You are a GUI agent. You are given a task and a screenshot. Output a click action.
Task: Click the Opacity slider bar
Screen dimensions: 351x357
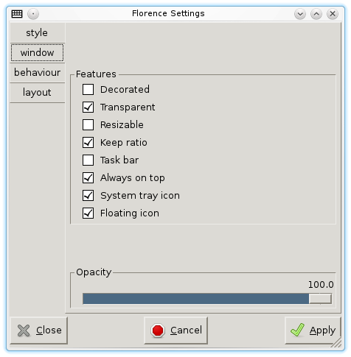[207, 299]
